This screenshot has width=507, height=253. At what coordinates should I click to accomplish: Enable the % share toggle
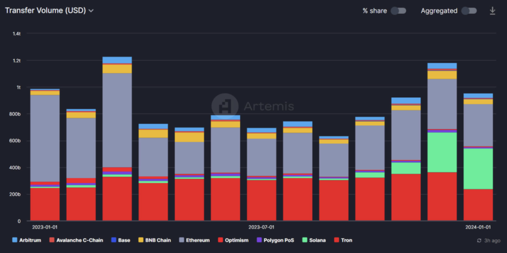[398, 11]
